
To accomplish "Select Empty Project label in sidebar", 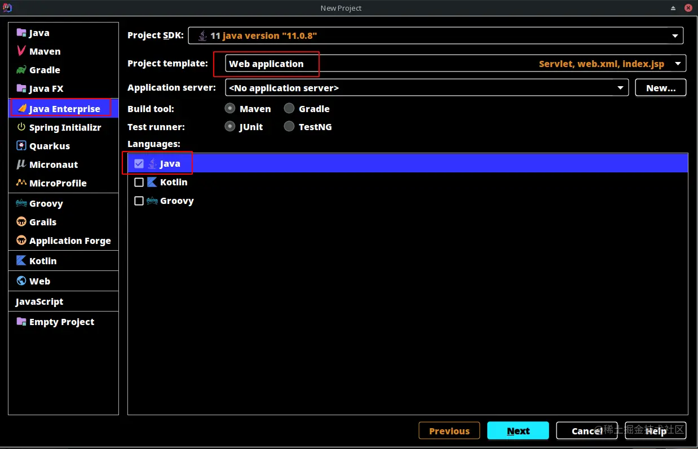I will click(x=62, y=322).
